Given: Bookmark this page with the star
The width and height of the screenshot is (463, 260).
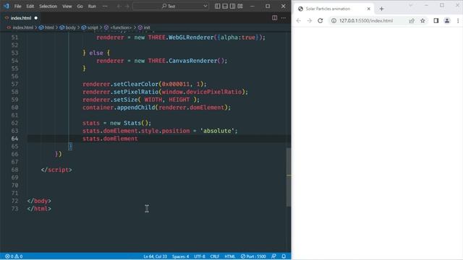Looking at the screenshot, I should (422, 21).
